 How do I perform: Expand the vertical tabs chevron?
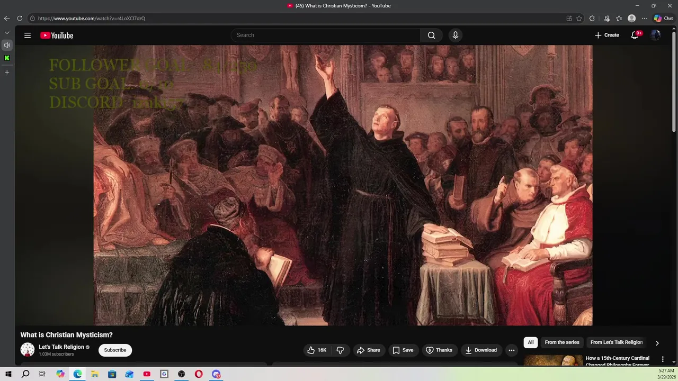[x=7, y=33]
